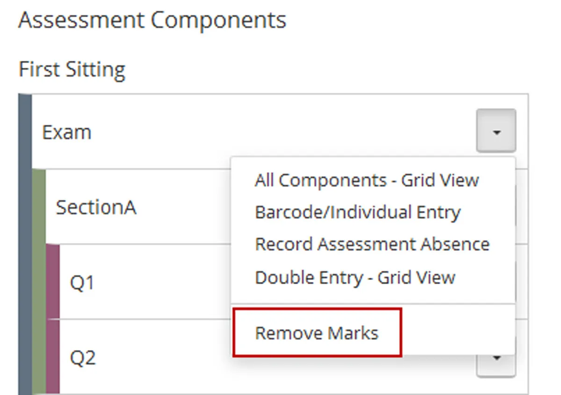The height and width of the screenshot is (395, 561).
Task: Click the green bar beside SectionA
Action: 38,207
